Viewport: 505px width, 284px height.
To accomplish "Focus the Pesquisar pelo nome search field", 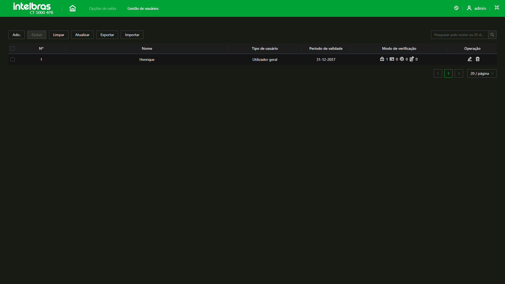I will click(459, 35).
